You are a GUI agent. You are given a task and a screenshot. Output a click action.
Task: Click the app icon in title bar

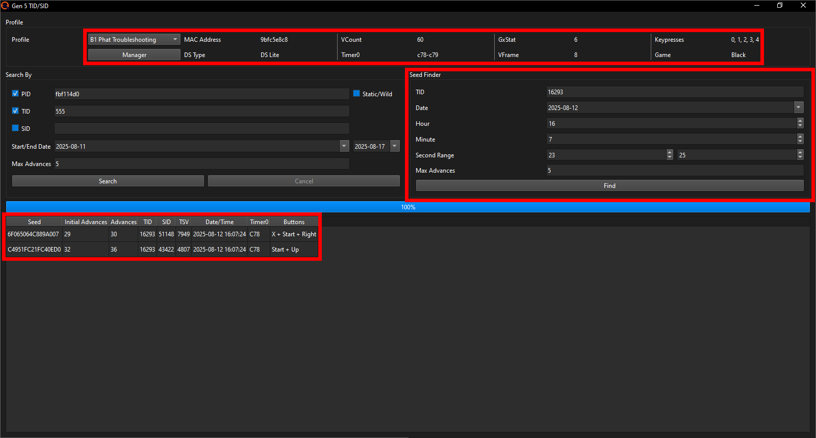(x=5, y=6)
